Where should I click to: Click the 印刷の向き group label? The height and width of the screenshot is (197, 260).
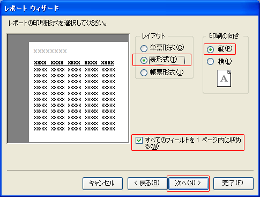click(224, 36)
